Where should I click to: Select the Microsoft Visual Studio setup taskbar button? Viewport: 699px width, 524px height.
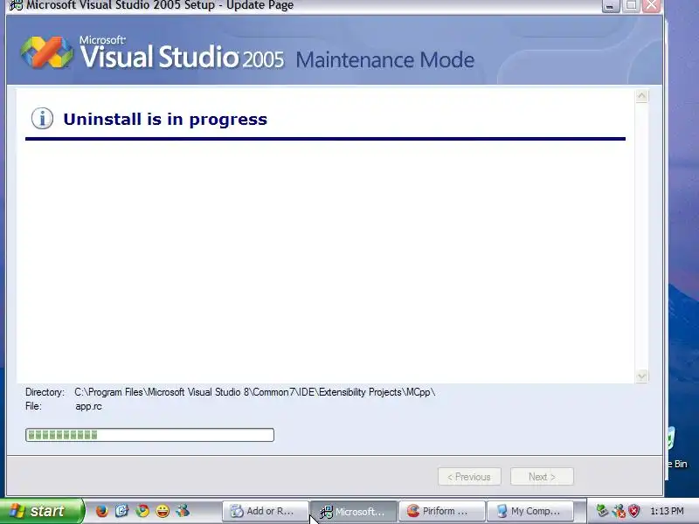click(x=354, y=511)
